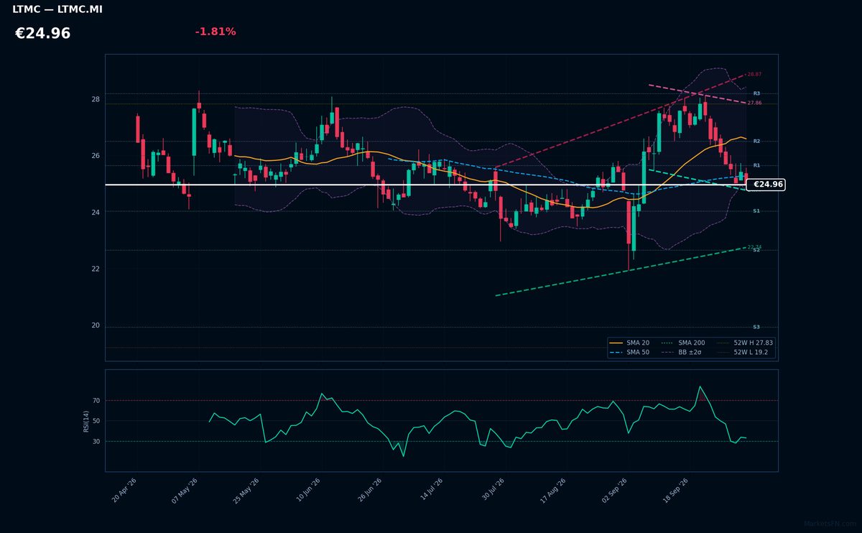The height and width of the screenshot is (533, 862).
Task: Select the S1 support label
Action: tap(756, 211)
